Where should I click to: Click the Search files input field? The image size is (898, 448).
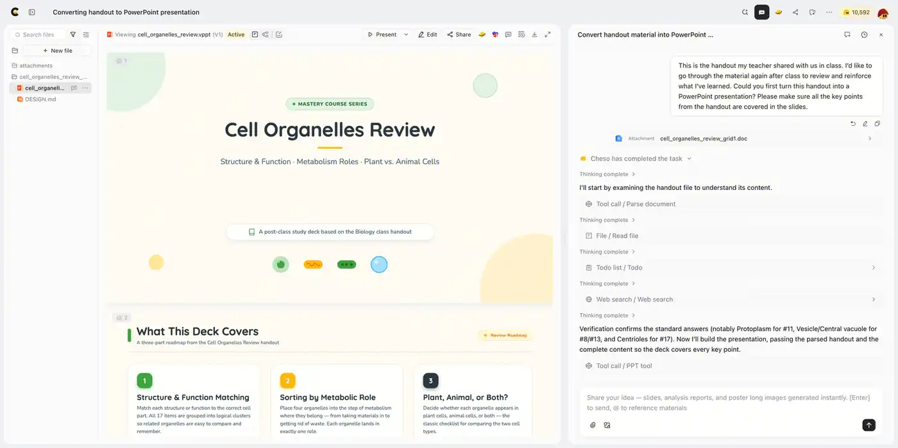click(38, 35)
